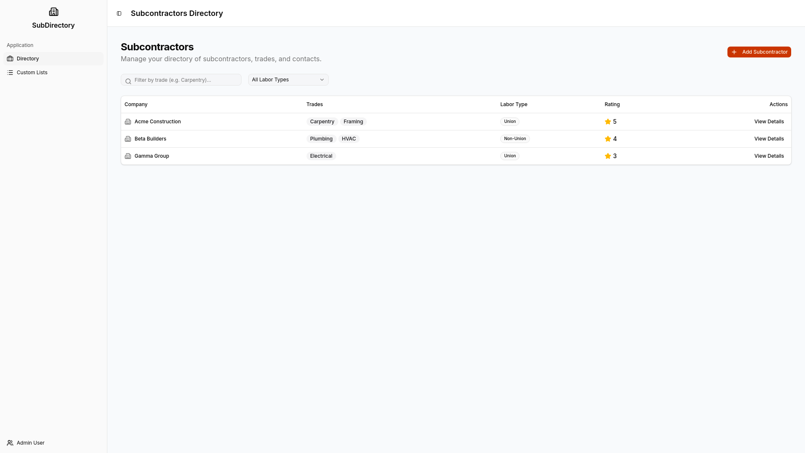Open the Directory sidebar item
Screen dimensions: 805x453
pyautogui.click(x=53, y=59)
